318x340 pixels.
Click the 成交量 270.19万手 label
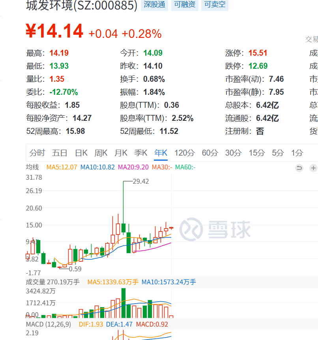click(52, 282)
